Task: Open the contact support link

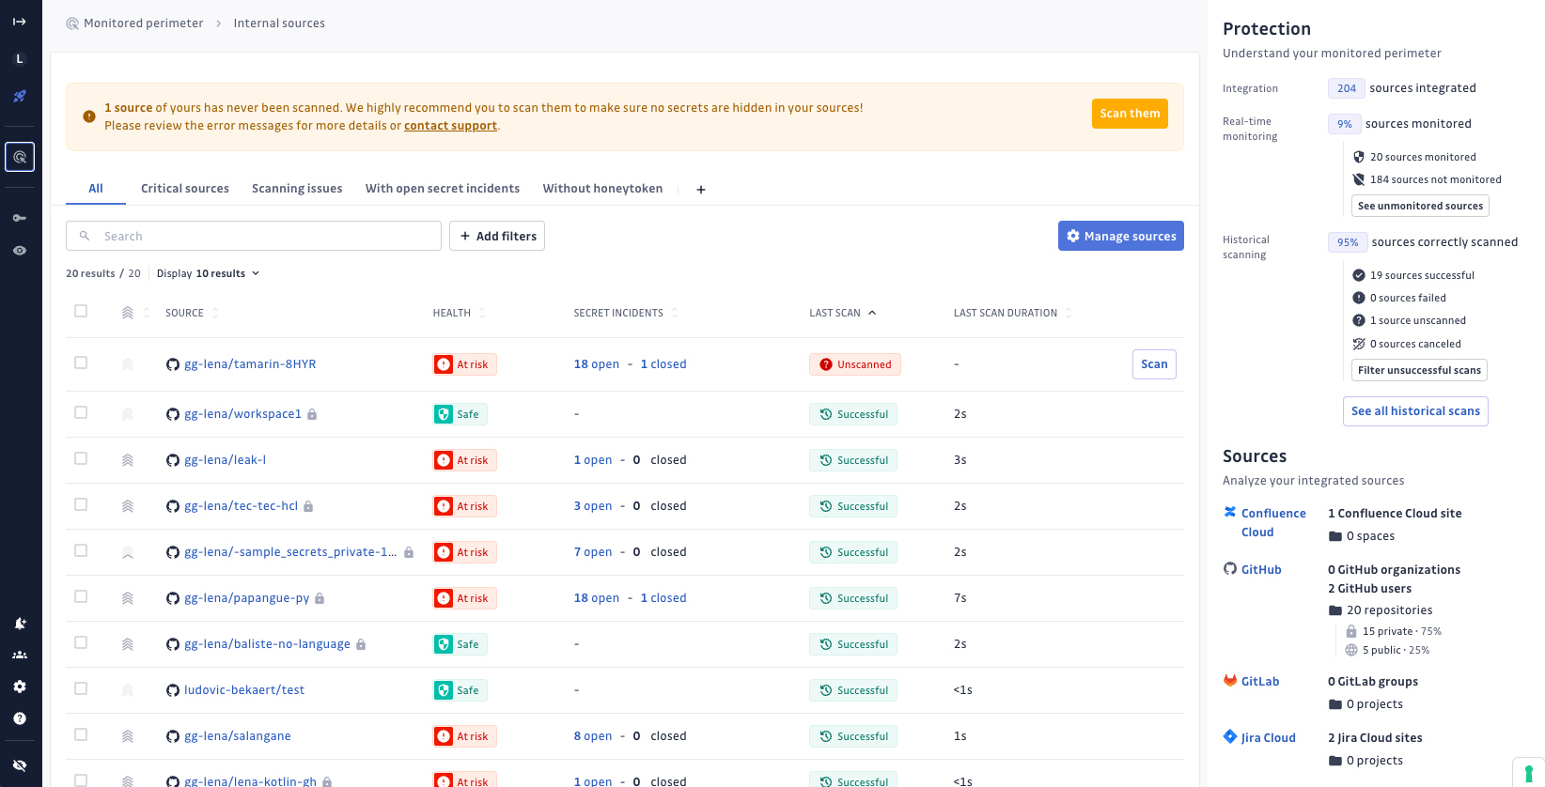Action: click(x=450, y=126)
